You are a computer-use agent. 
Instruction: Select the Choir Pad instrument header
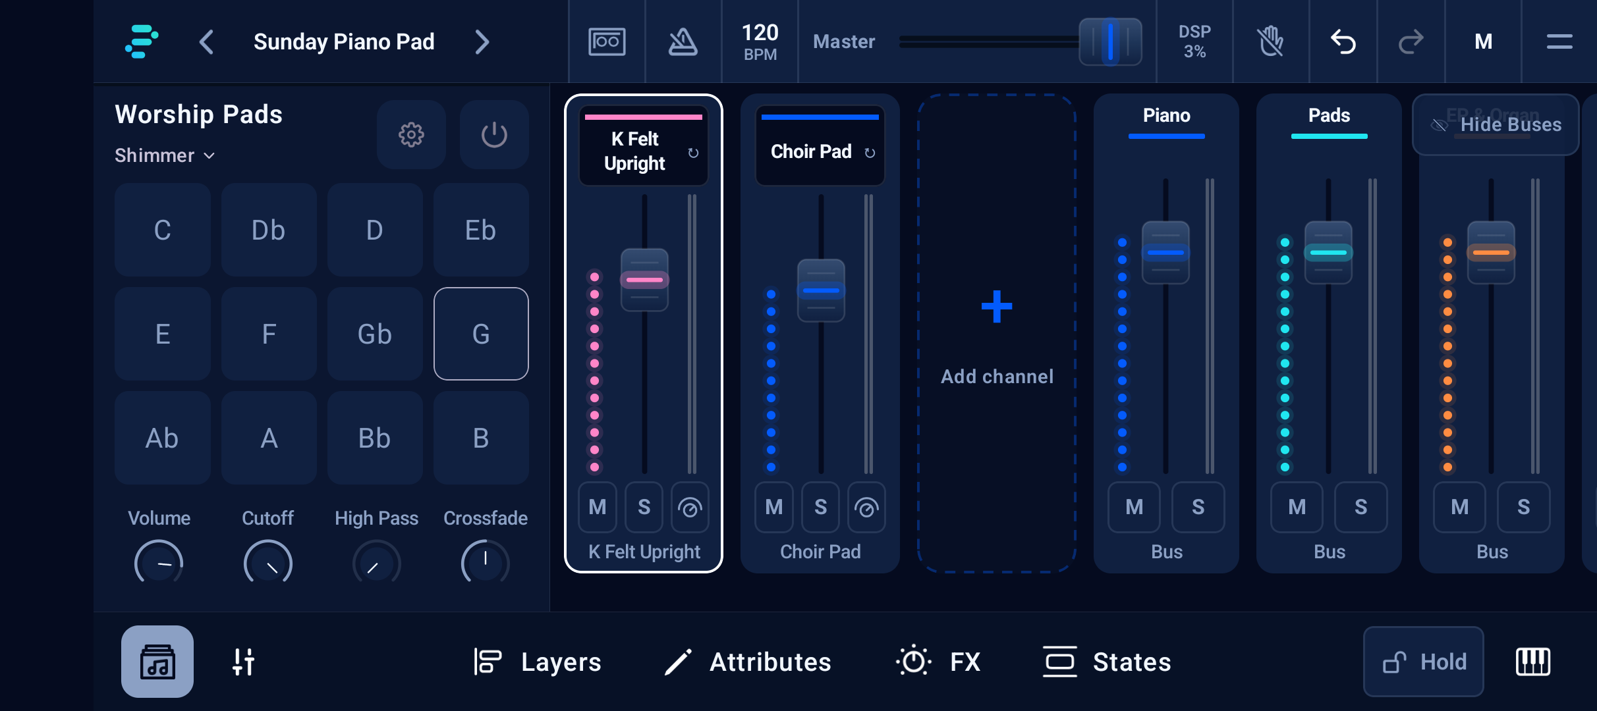pos(820,146)
